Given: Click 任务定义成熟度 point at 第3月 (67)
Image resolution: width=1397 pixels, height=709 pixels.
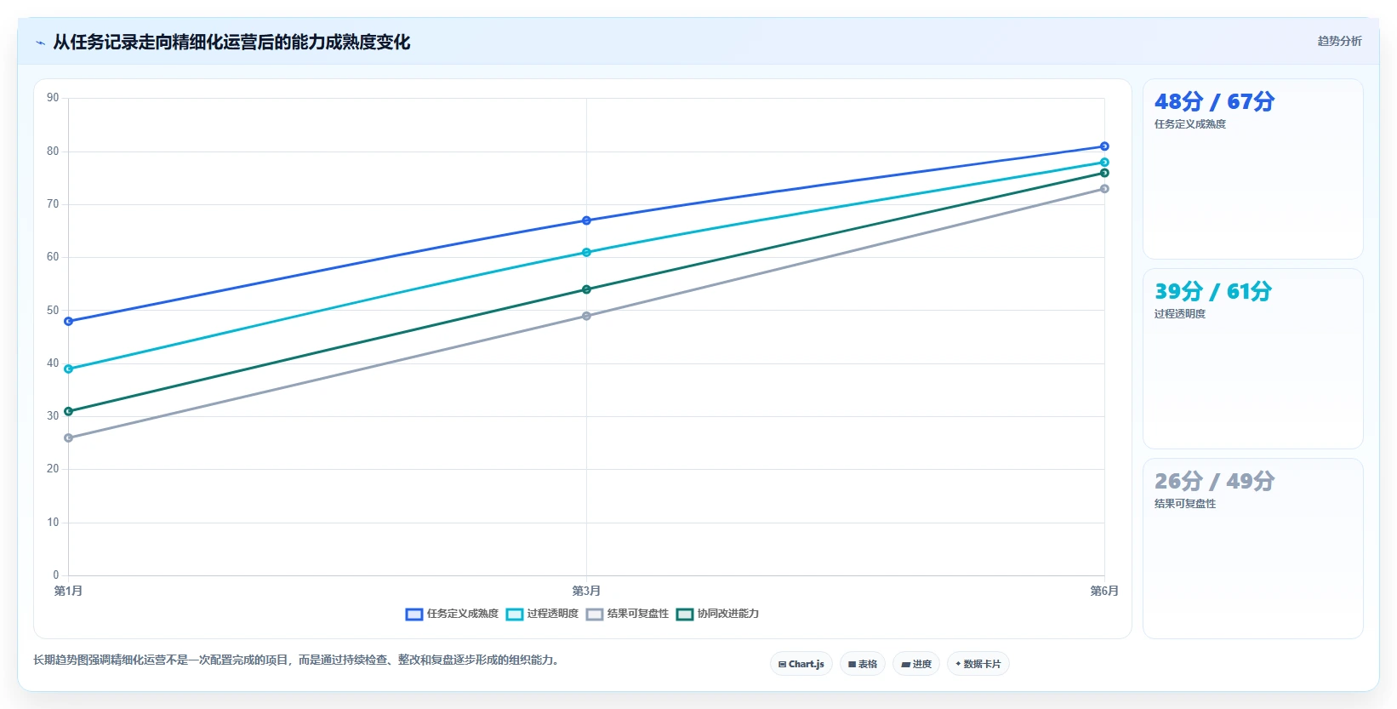Looking at the screenshot, I should [586, 220].
